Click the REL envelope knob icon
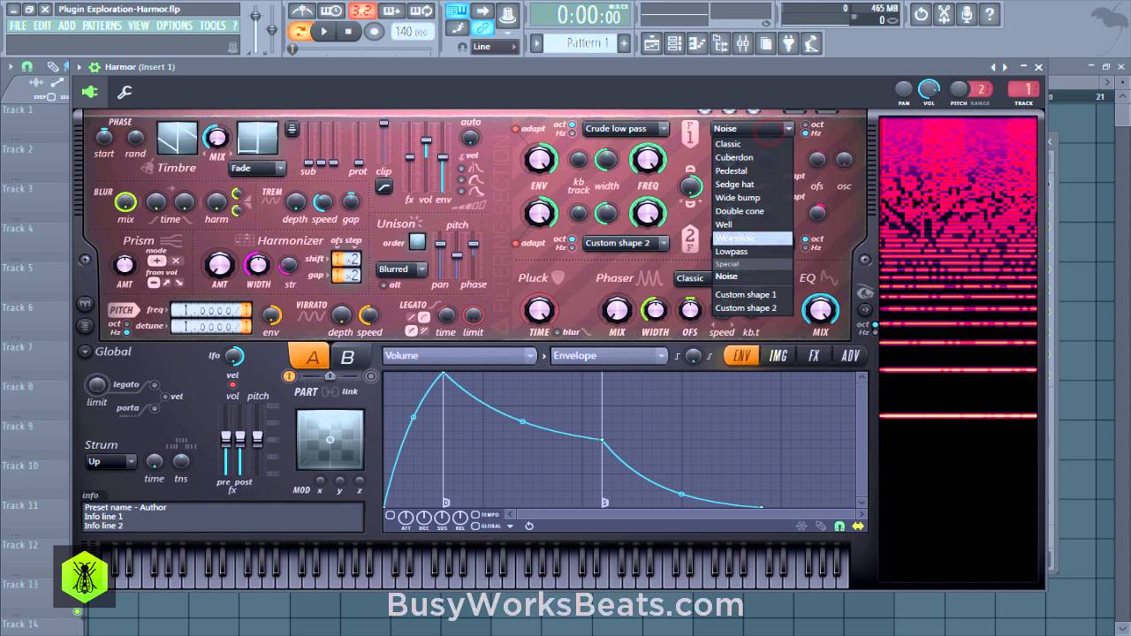Image resolution: width=1131 pixels, height=636 pixels. point(460,517)
